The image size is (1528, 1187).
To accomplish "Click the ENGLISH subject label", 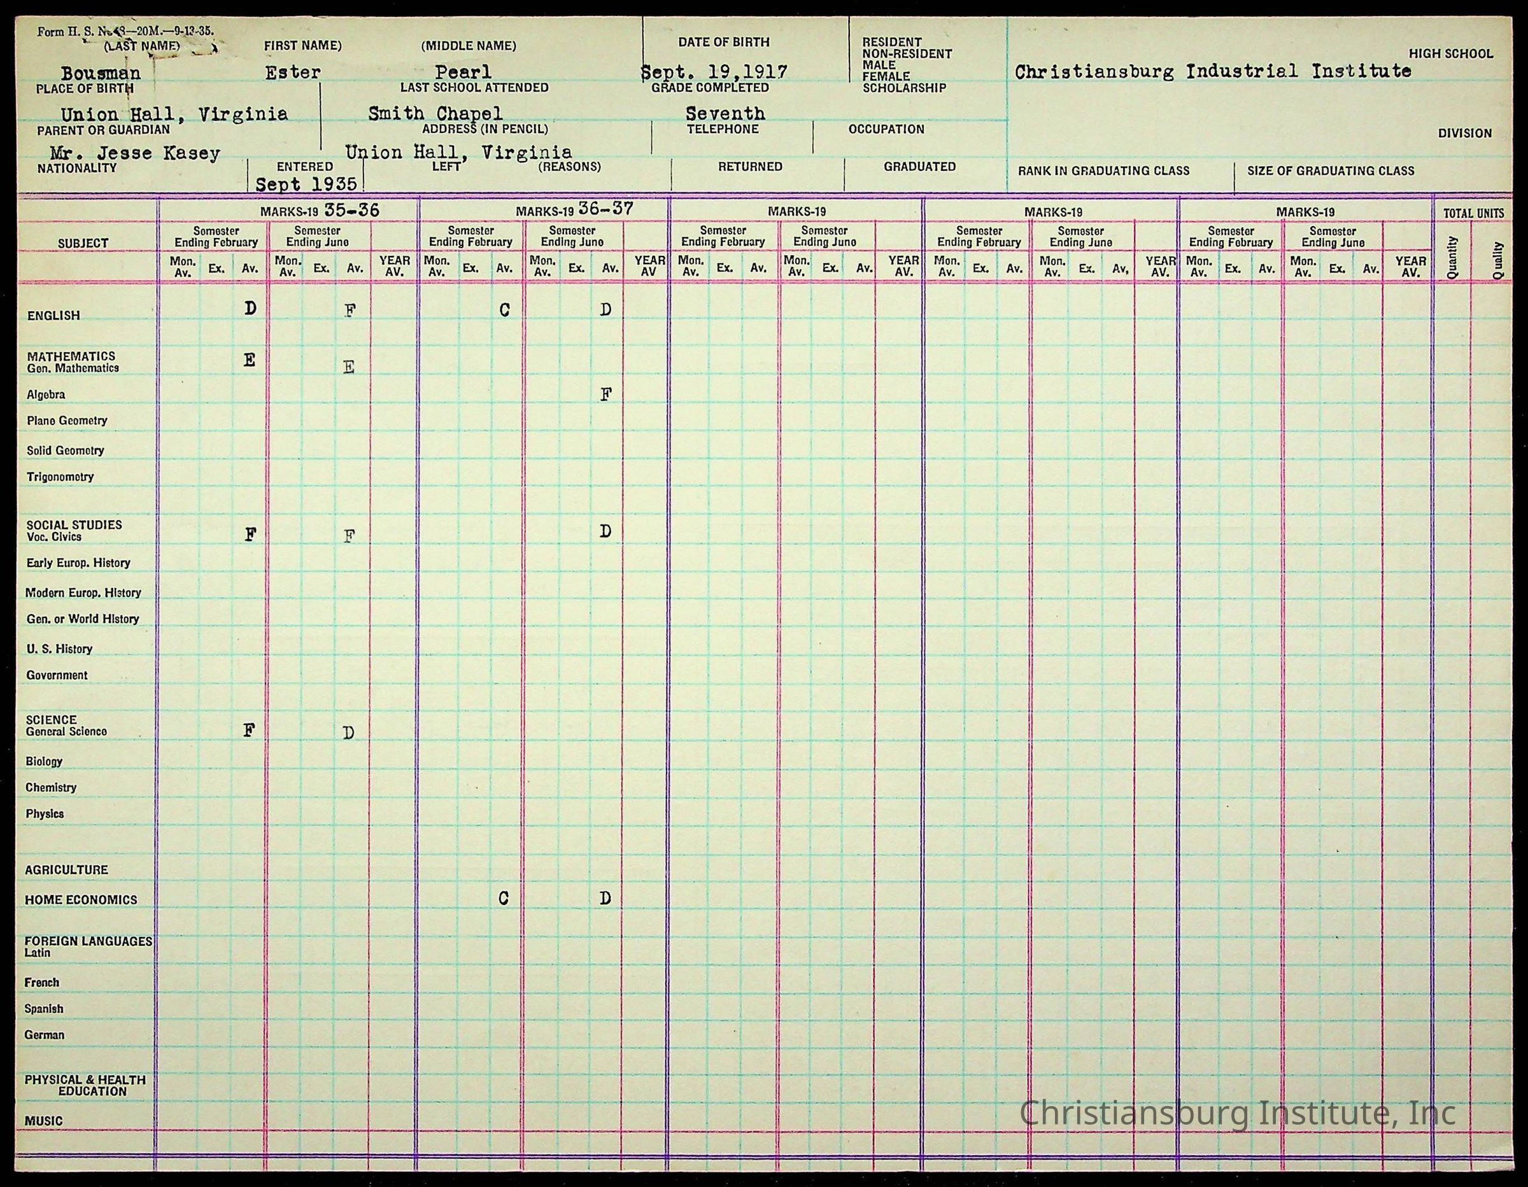I will (x=53, y=316).
